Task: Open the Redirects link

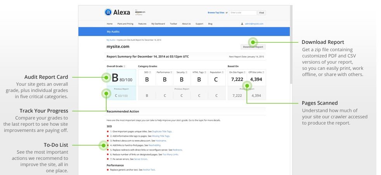Action: pyautogui.click(x=177, y=150)
